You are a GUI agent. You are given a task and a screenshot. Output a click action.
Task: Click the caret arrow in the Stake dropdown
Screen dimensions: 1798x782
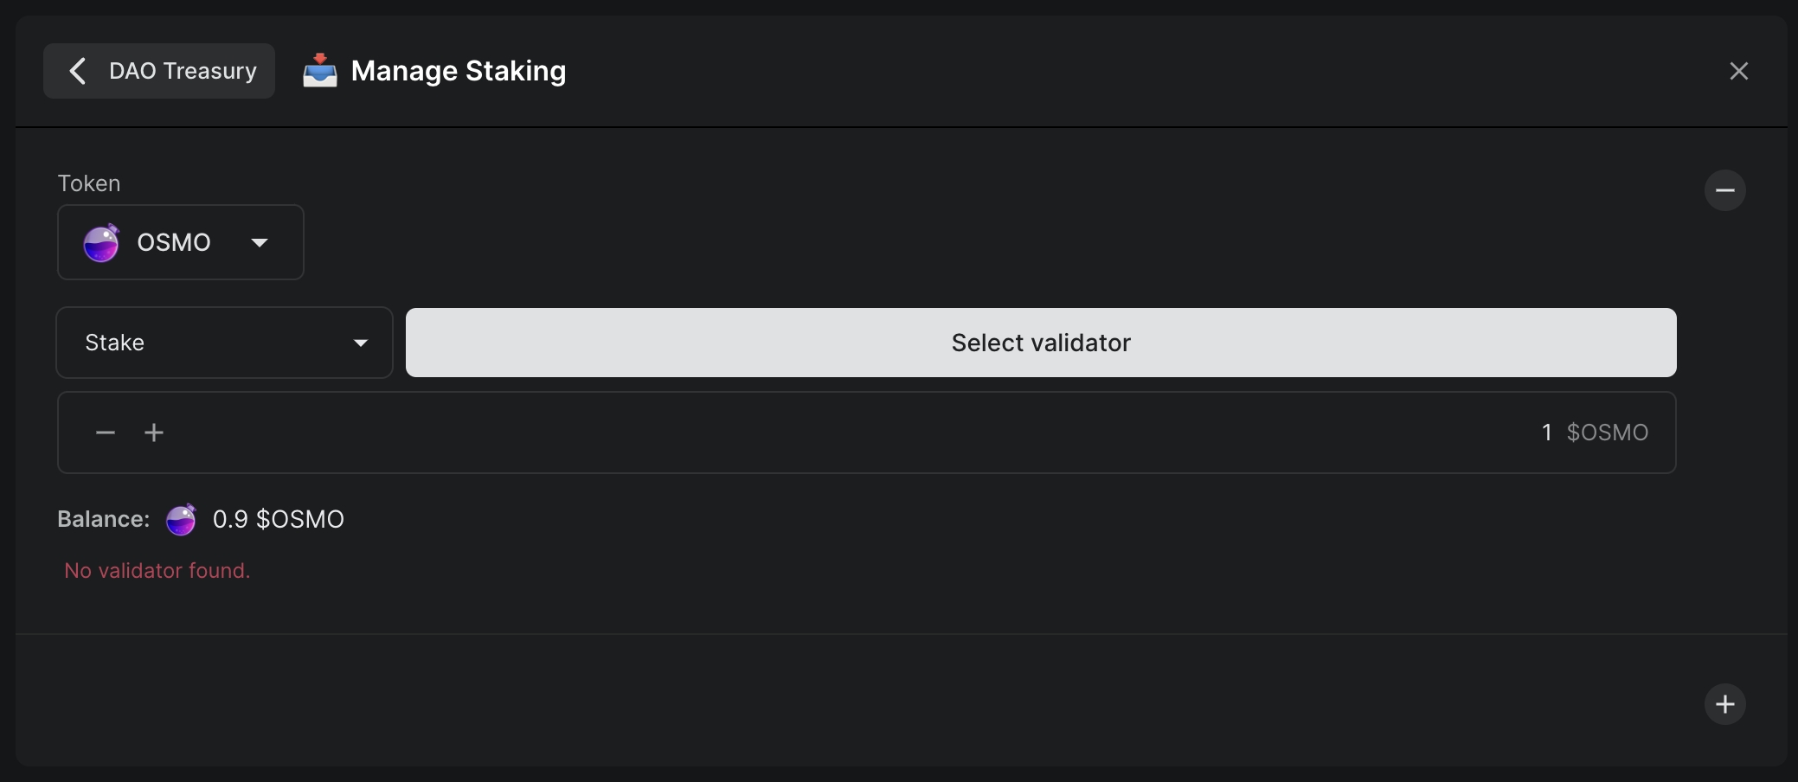[361, 343]
